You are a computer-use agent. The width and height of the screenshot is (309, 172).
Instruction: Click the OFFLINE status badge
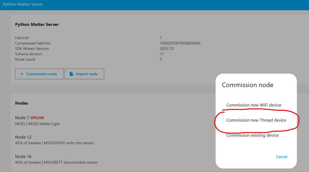(x=37, y=118)
